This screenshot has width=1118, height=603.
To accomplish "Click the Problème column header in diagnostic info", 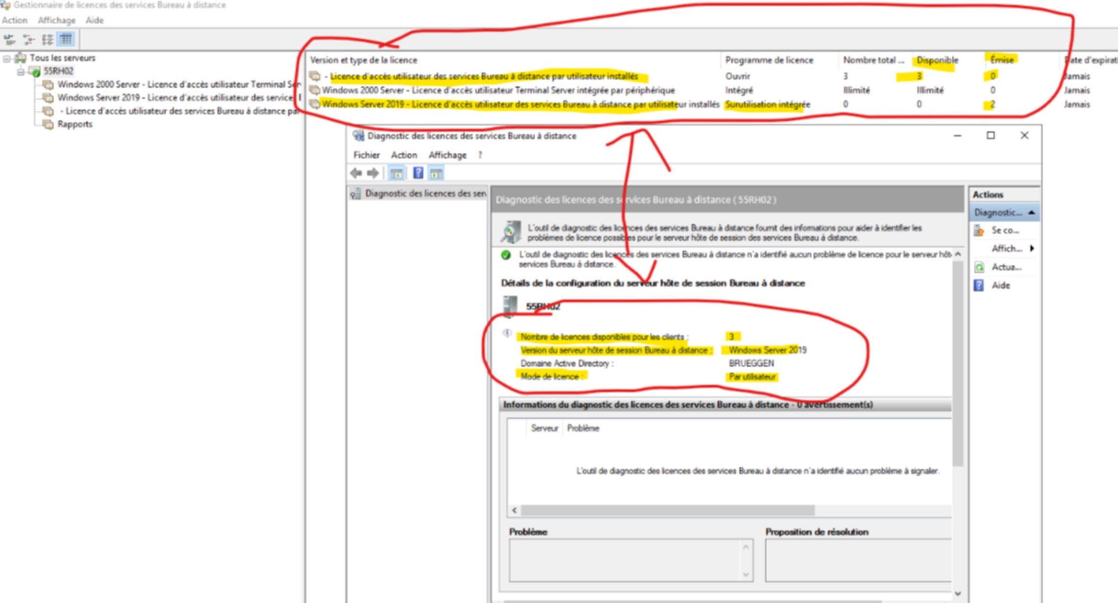I will [x=583, y=428].
